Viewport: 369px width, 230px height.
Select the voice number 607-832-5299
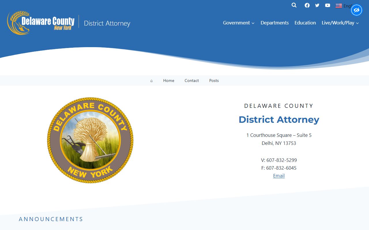282,160
